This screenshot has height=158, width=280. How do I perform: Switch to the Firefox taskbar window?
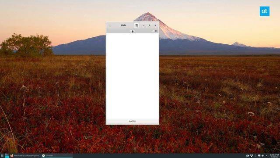[25, 156]
